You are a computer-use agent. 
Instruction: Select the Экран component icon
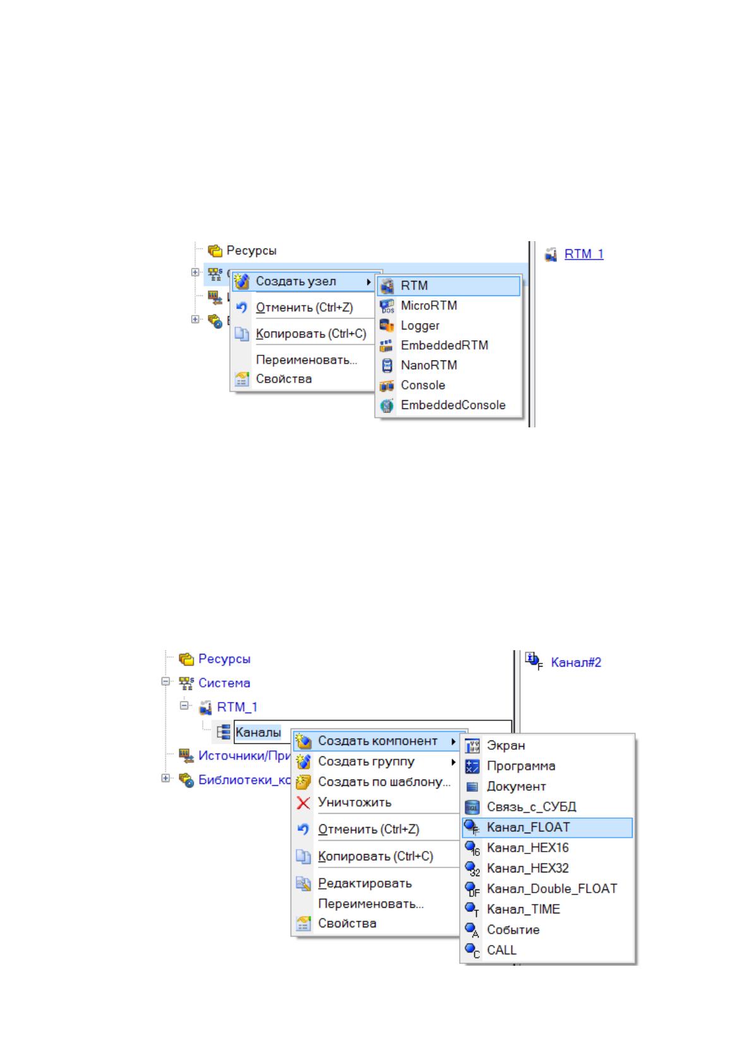[x=472, y=746]
